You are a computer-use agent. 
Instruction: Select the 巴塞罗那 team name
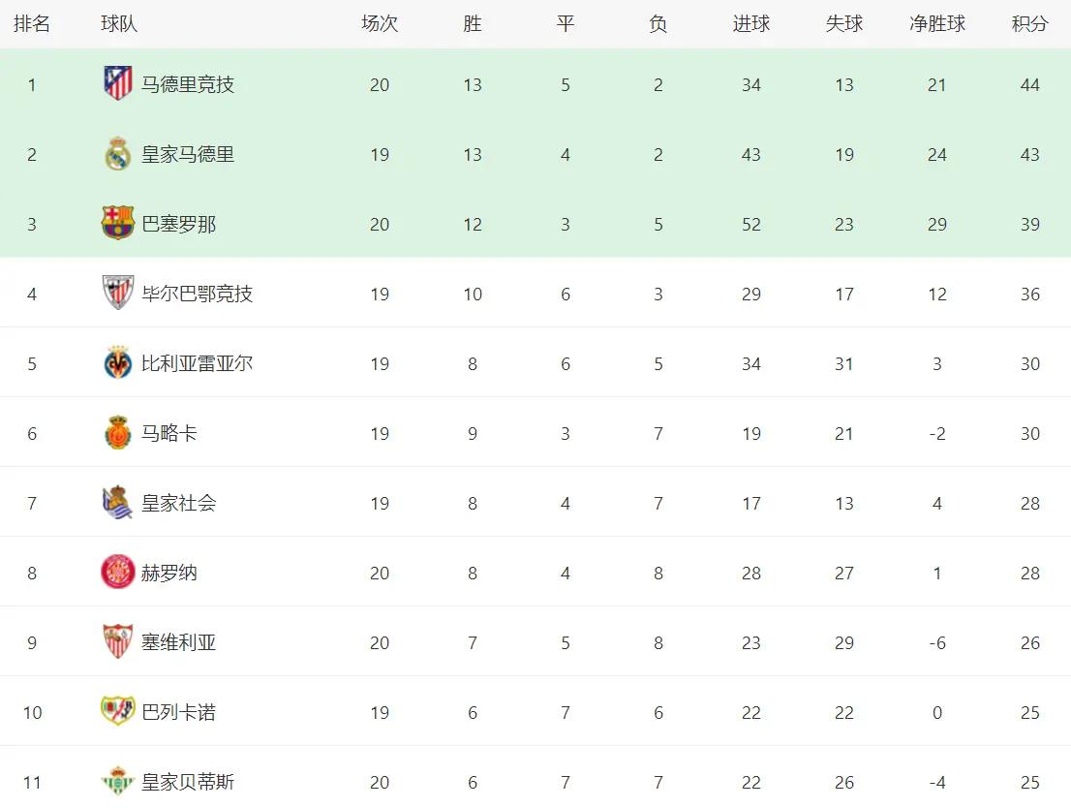pyautogui.click(x=179, y=224)
